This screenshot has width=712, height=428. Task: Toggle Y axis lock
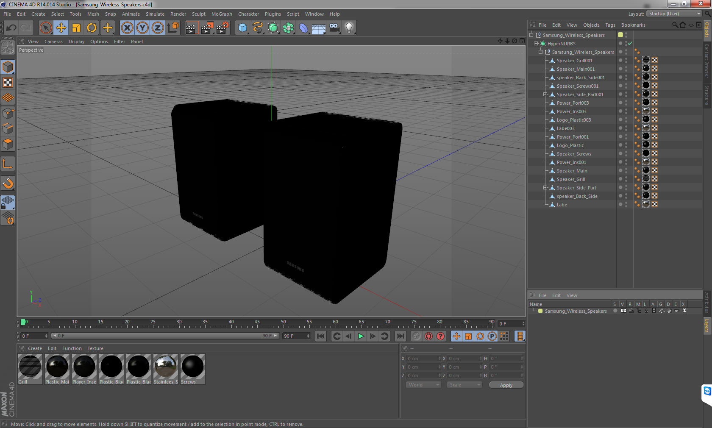(x=142, y=28)
